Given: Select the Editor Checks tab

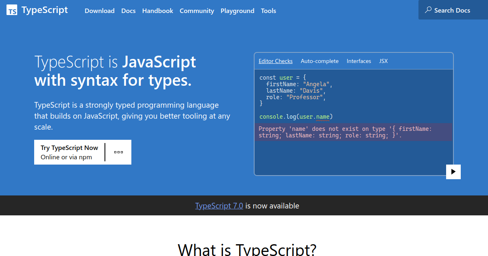Looking at the screenshot, I should tap(276, 61).
